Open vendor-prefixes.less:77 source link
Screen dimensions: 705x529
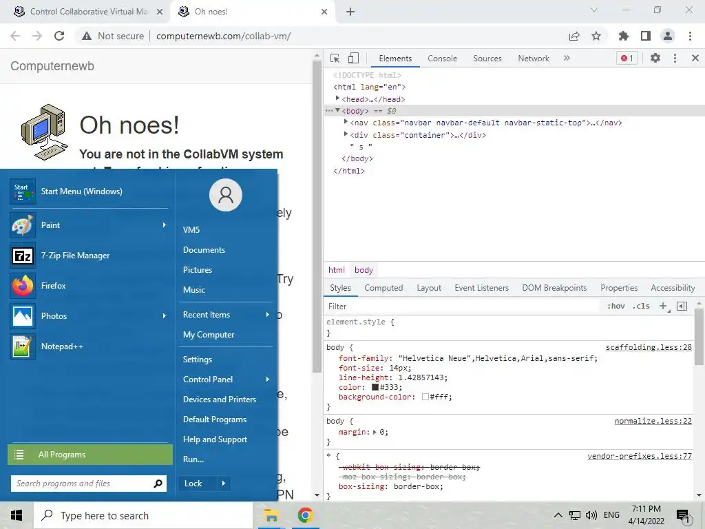click(x=640, y=456)
